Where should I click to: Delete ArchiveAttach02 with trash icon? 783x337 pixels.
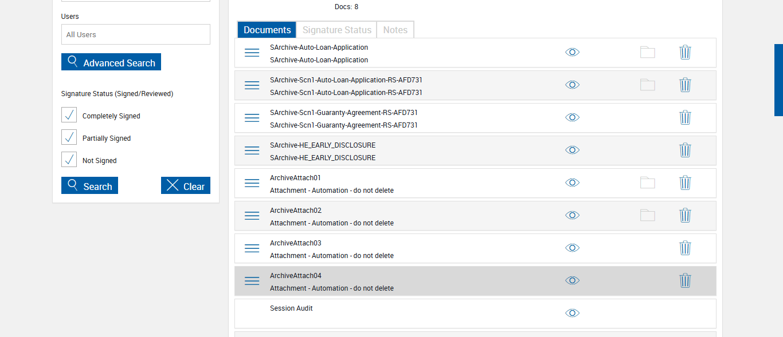click(x=686, y=215)
